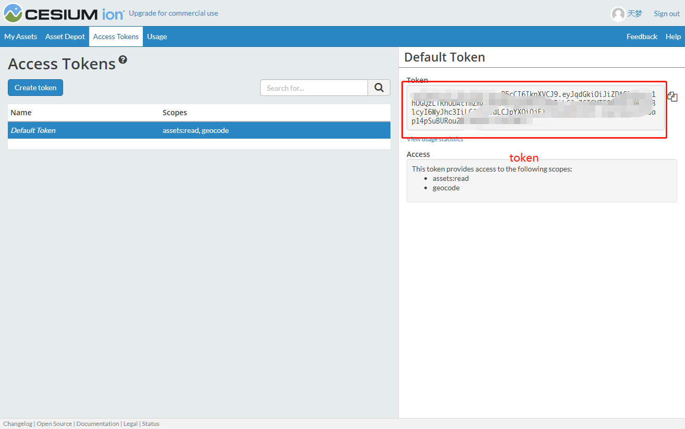The image size is (685, 429).
Task: Copy the token using the copy icon
Action: tap(672, 96)
